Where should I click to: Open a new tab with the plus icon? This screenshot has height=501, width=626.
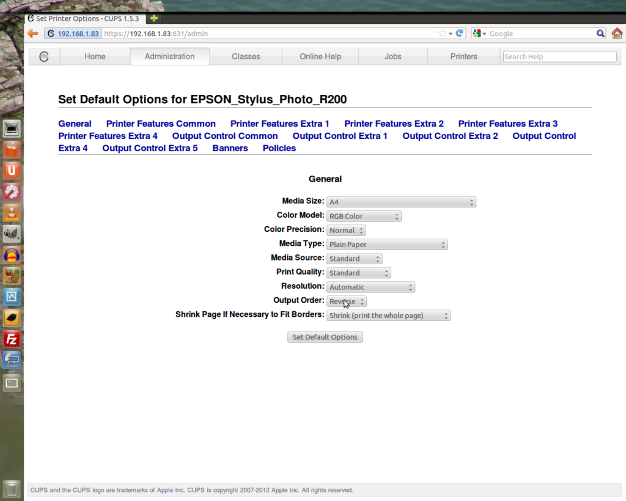tap(154, 18)
